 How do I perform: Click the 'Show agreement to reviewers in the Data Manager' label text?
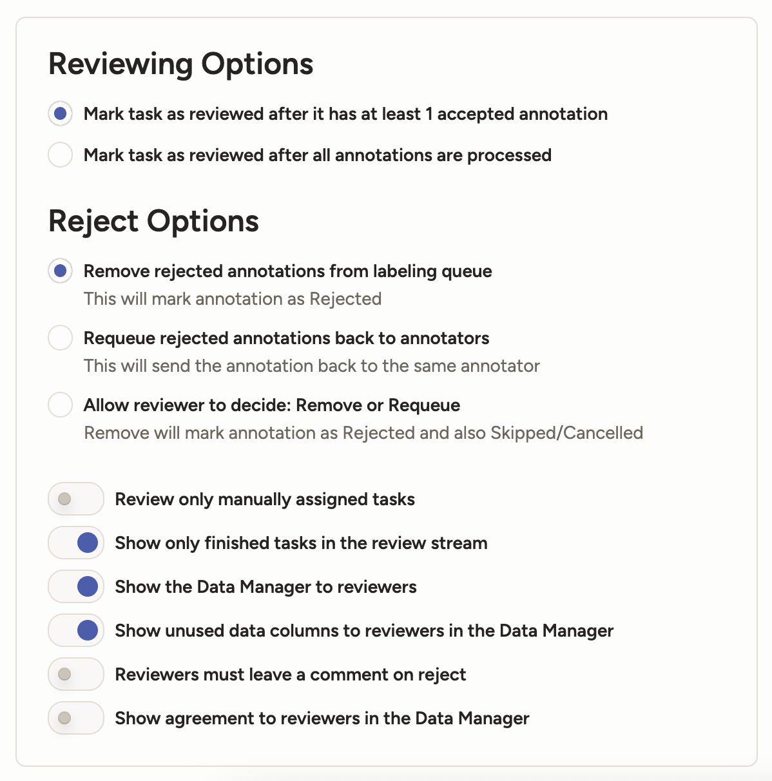[x=322, y=718]
